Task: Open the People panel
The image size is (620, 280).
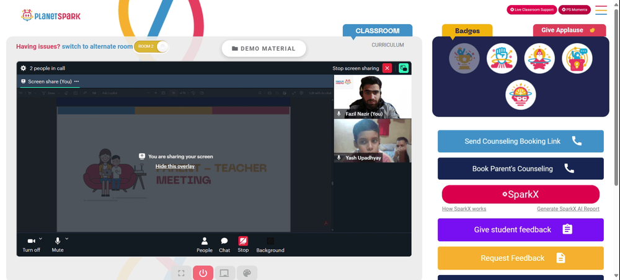Action: pos(205,245)
